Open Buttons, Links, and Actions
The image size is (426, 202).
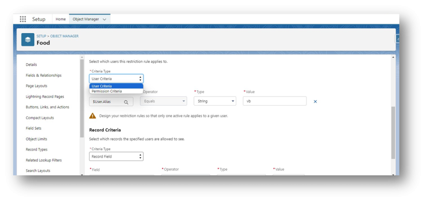pyautogui.click(x=47, y=107)
